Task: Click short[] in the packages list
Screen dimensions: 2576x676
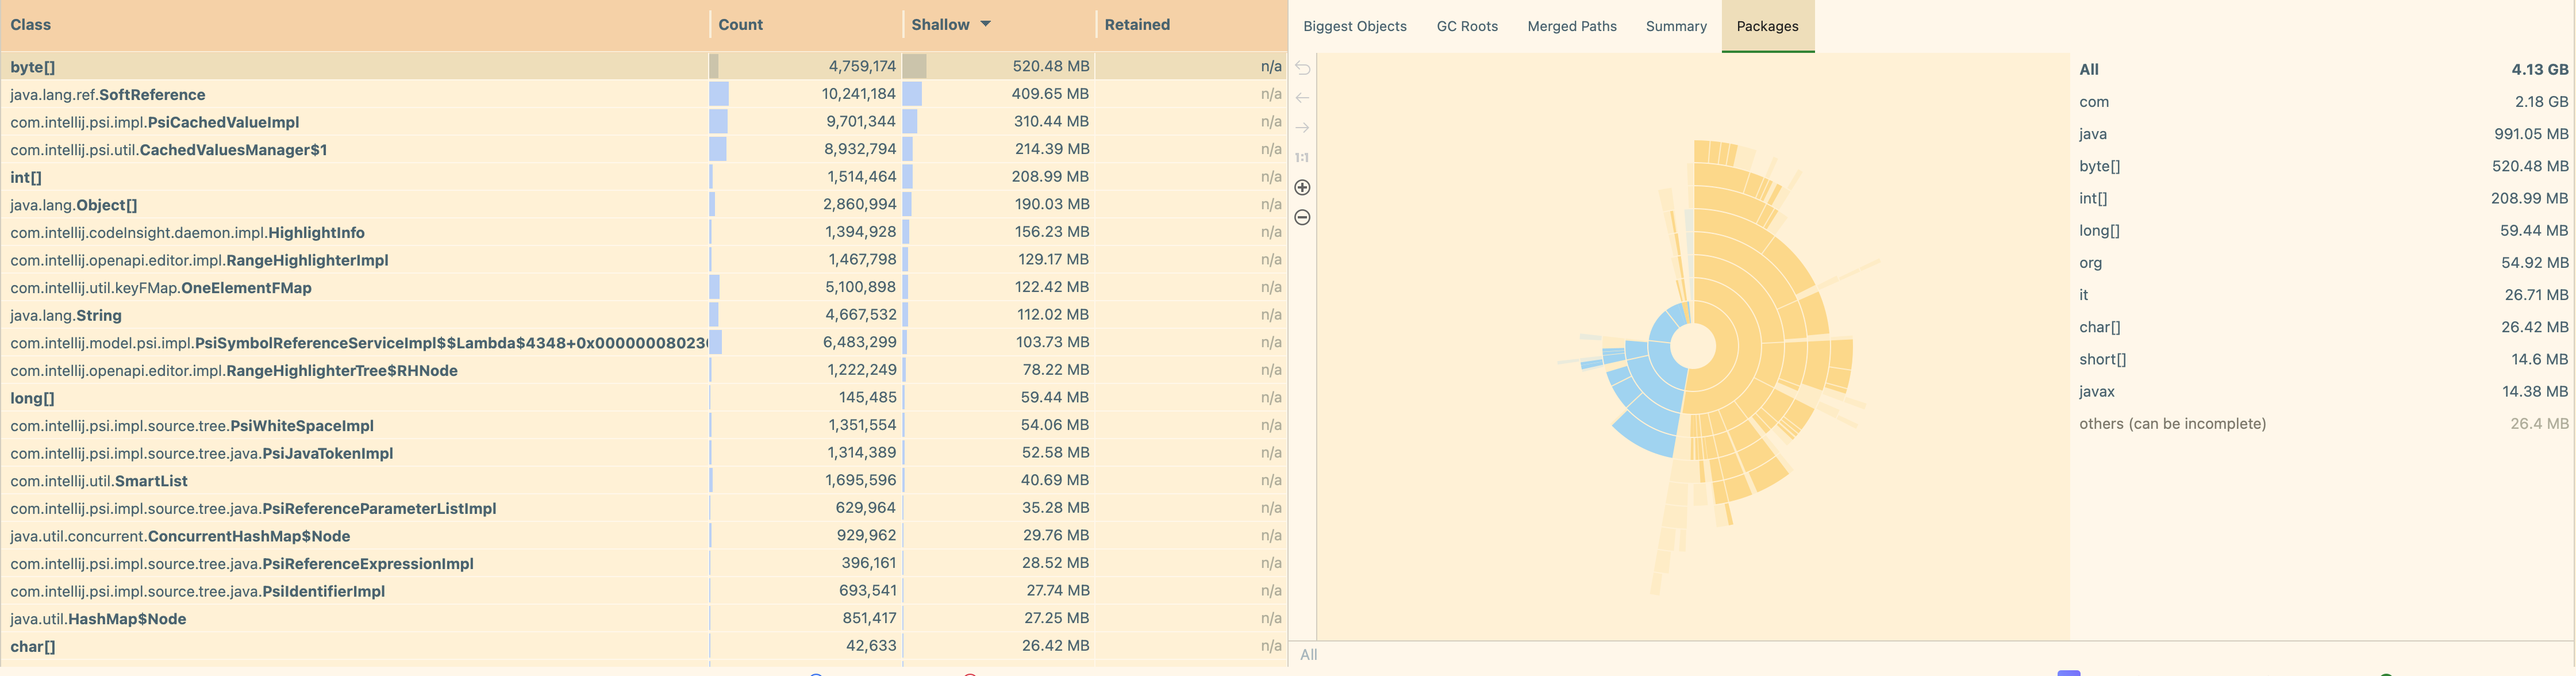Action: tap(2323, 359)
